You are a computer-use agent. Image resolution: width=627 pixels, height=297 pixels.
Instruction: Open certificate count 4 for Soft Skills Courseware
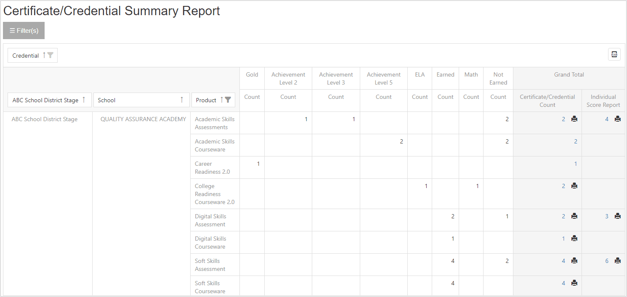point(563,283)
